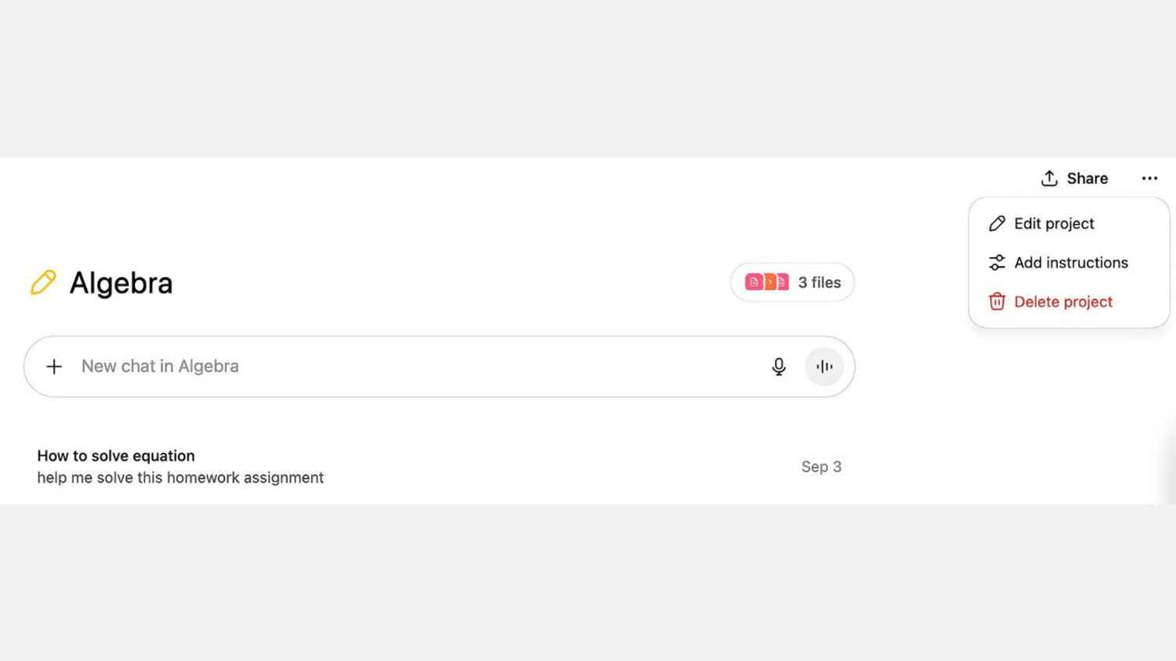
Task: Click the New chat in Algebra input field
Action: pyautogui.click(x=314, y=366)
